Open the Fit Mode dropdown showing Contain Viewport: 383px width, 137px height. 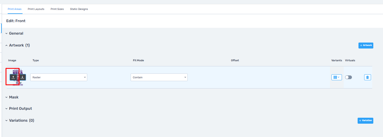tap(159, 77)
